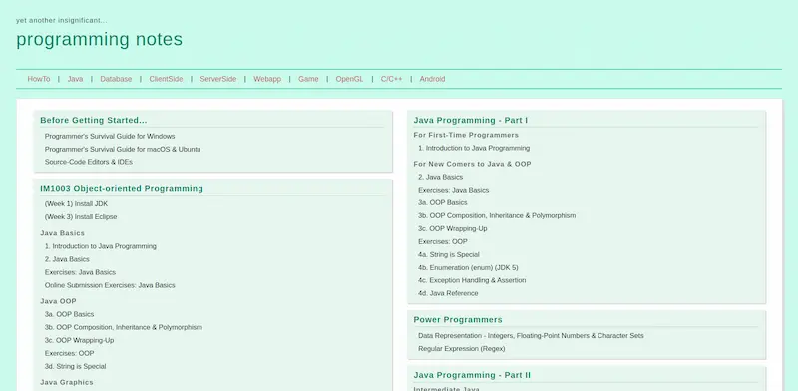
Task: Select Android in the navigation bar
Action: tap(432, 79)
